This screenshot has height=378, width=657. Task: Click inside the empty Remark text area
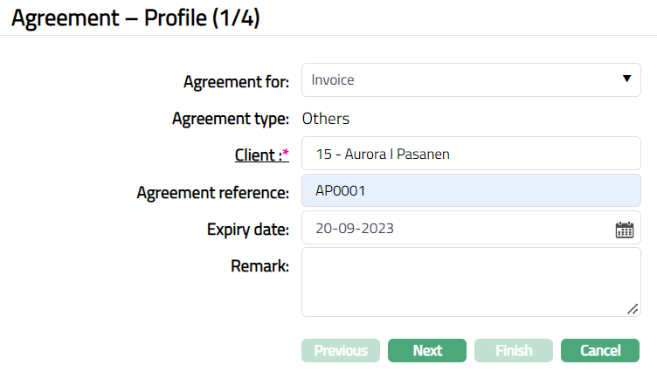tap(472, 281)
